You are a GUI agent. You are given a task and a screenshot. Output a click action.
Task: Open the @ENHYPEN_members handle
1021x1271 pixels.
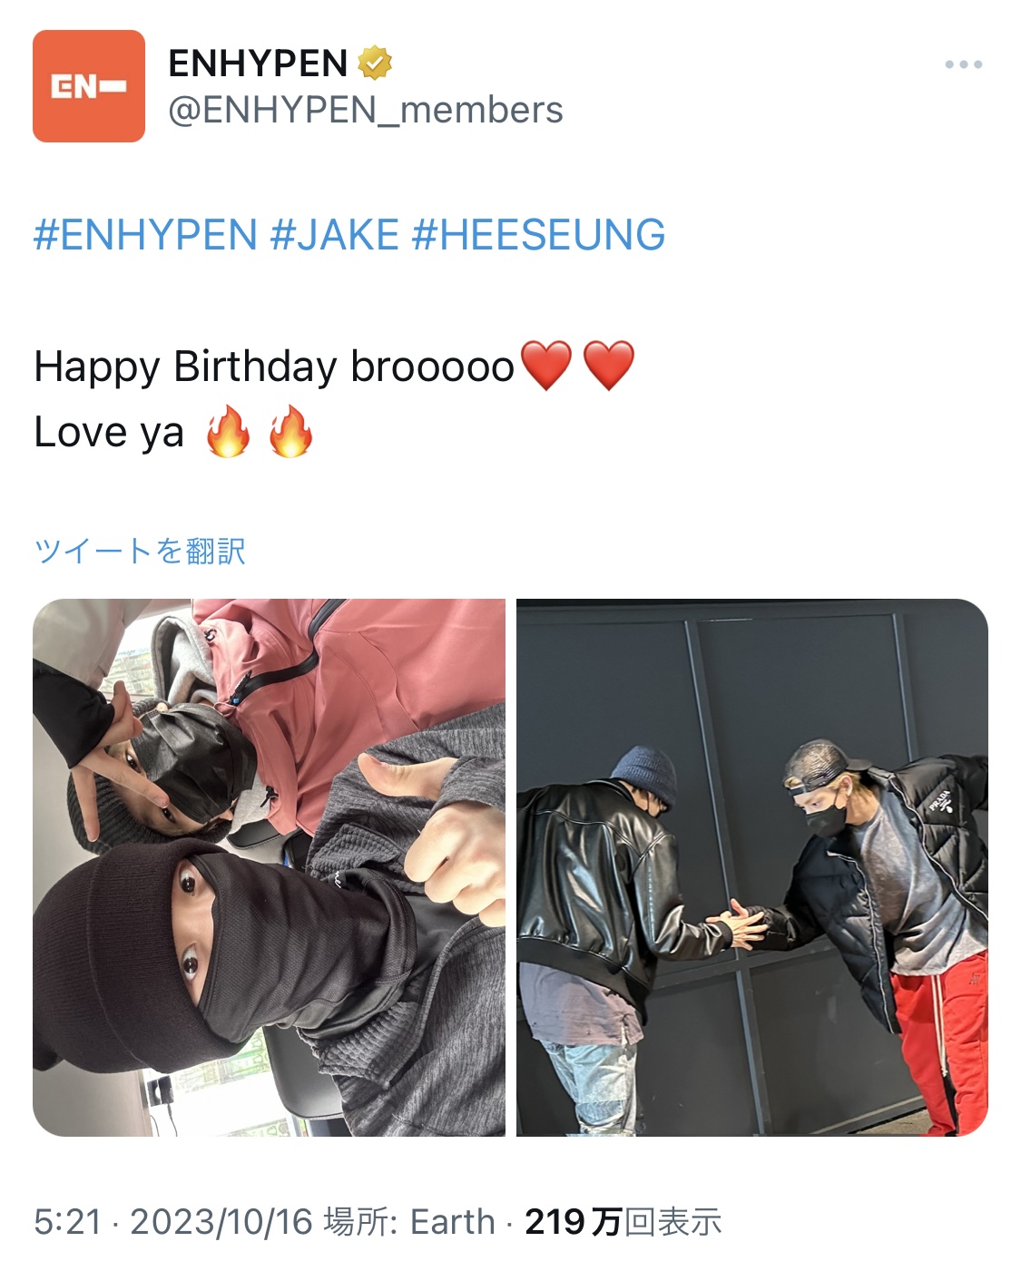tap(366, 111)
